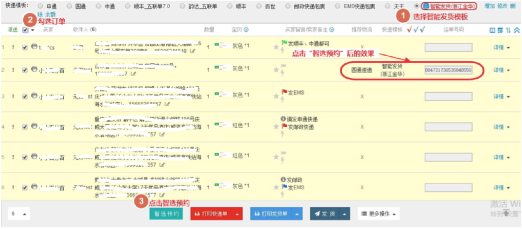
Task: Expand the 打印发货单 dropdown arrow
Action: [297, 214]
